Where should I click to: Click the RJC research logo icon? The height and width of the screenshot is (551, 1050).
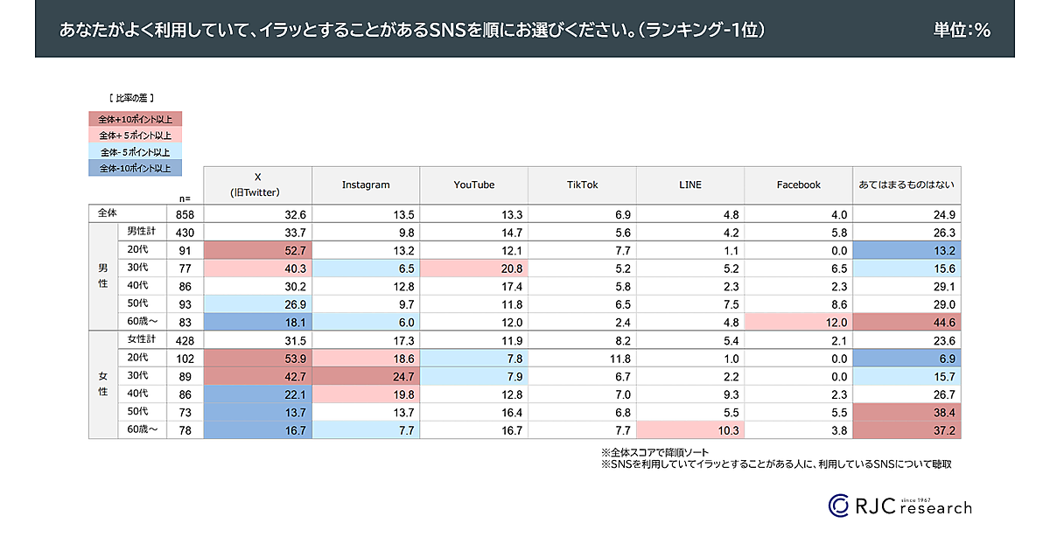click(839, 505)
